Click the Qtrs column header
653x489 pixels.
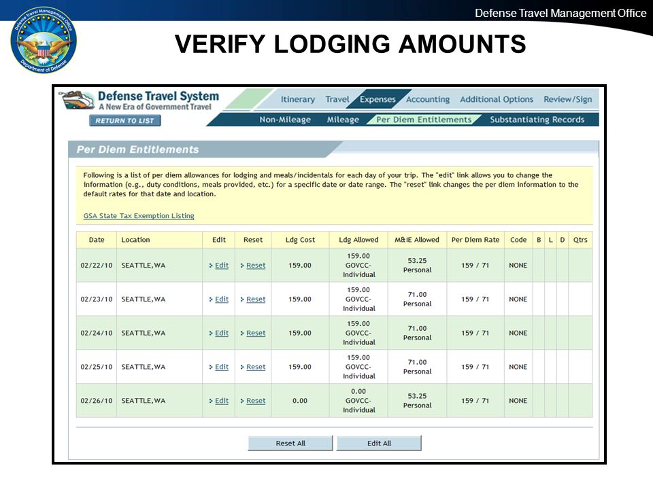[x=580, y=240]
